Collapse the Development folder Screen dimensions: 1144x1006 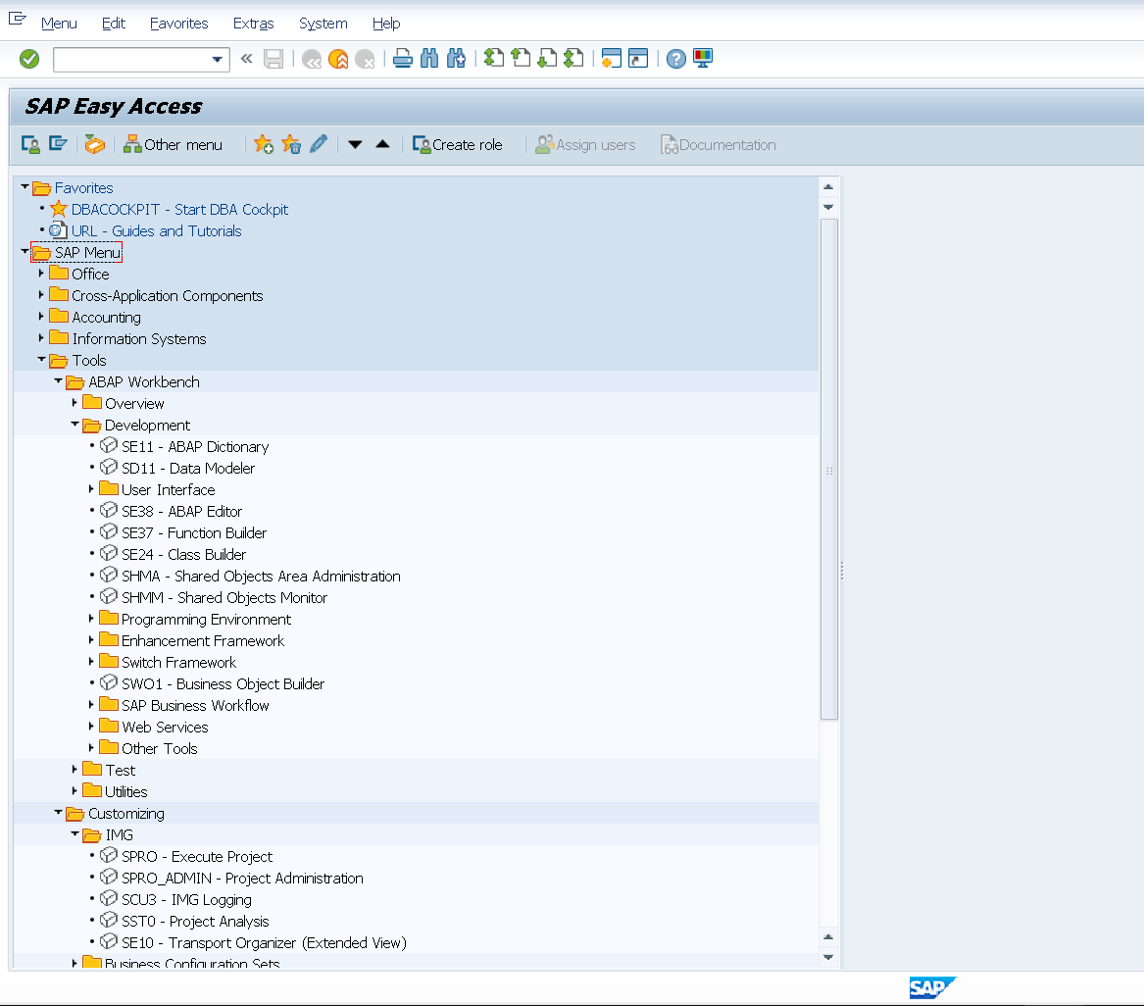coord(75,425)
